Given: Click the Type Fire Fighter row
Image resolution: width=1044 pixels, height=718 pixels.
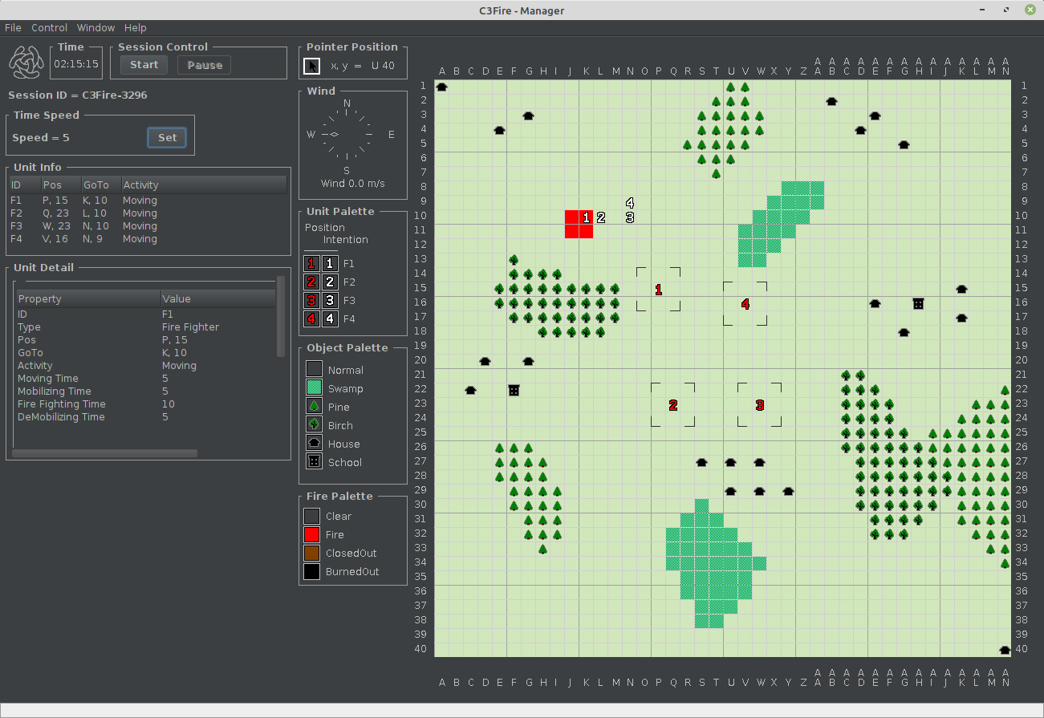Looking at the screenshot, I should coord(145,327).
